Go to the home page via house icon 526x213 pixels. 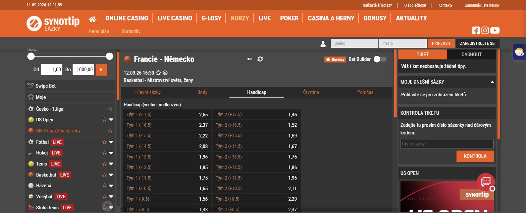pyautogui.click(x=92, y=19)
